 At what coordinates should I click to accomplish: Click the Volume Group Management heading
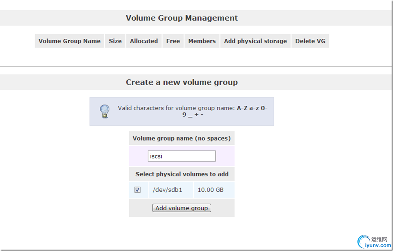pyautogui.click(x=182, y=18)
